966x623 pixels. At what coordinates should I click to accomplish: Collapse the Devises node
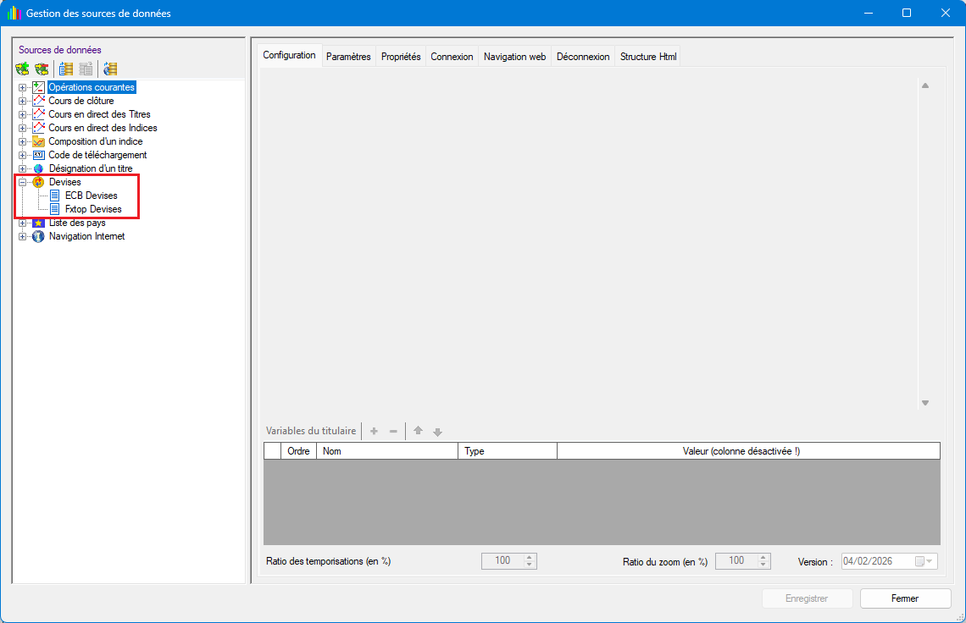[x=22, y=182]
